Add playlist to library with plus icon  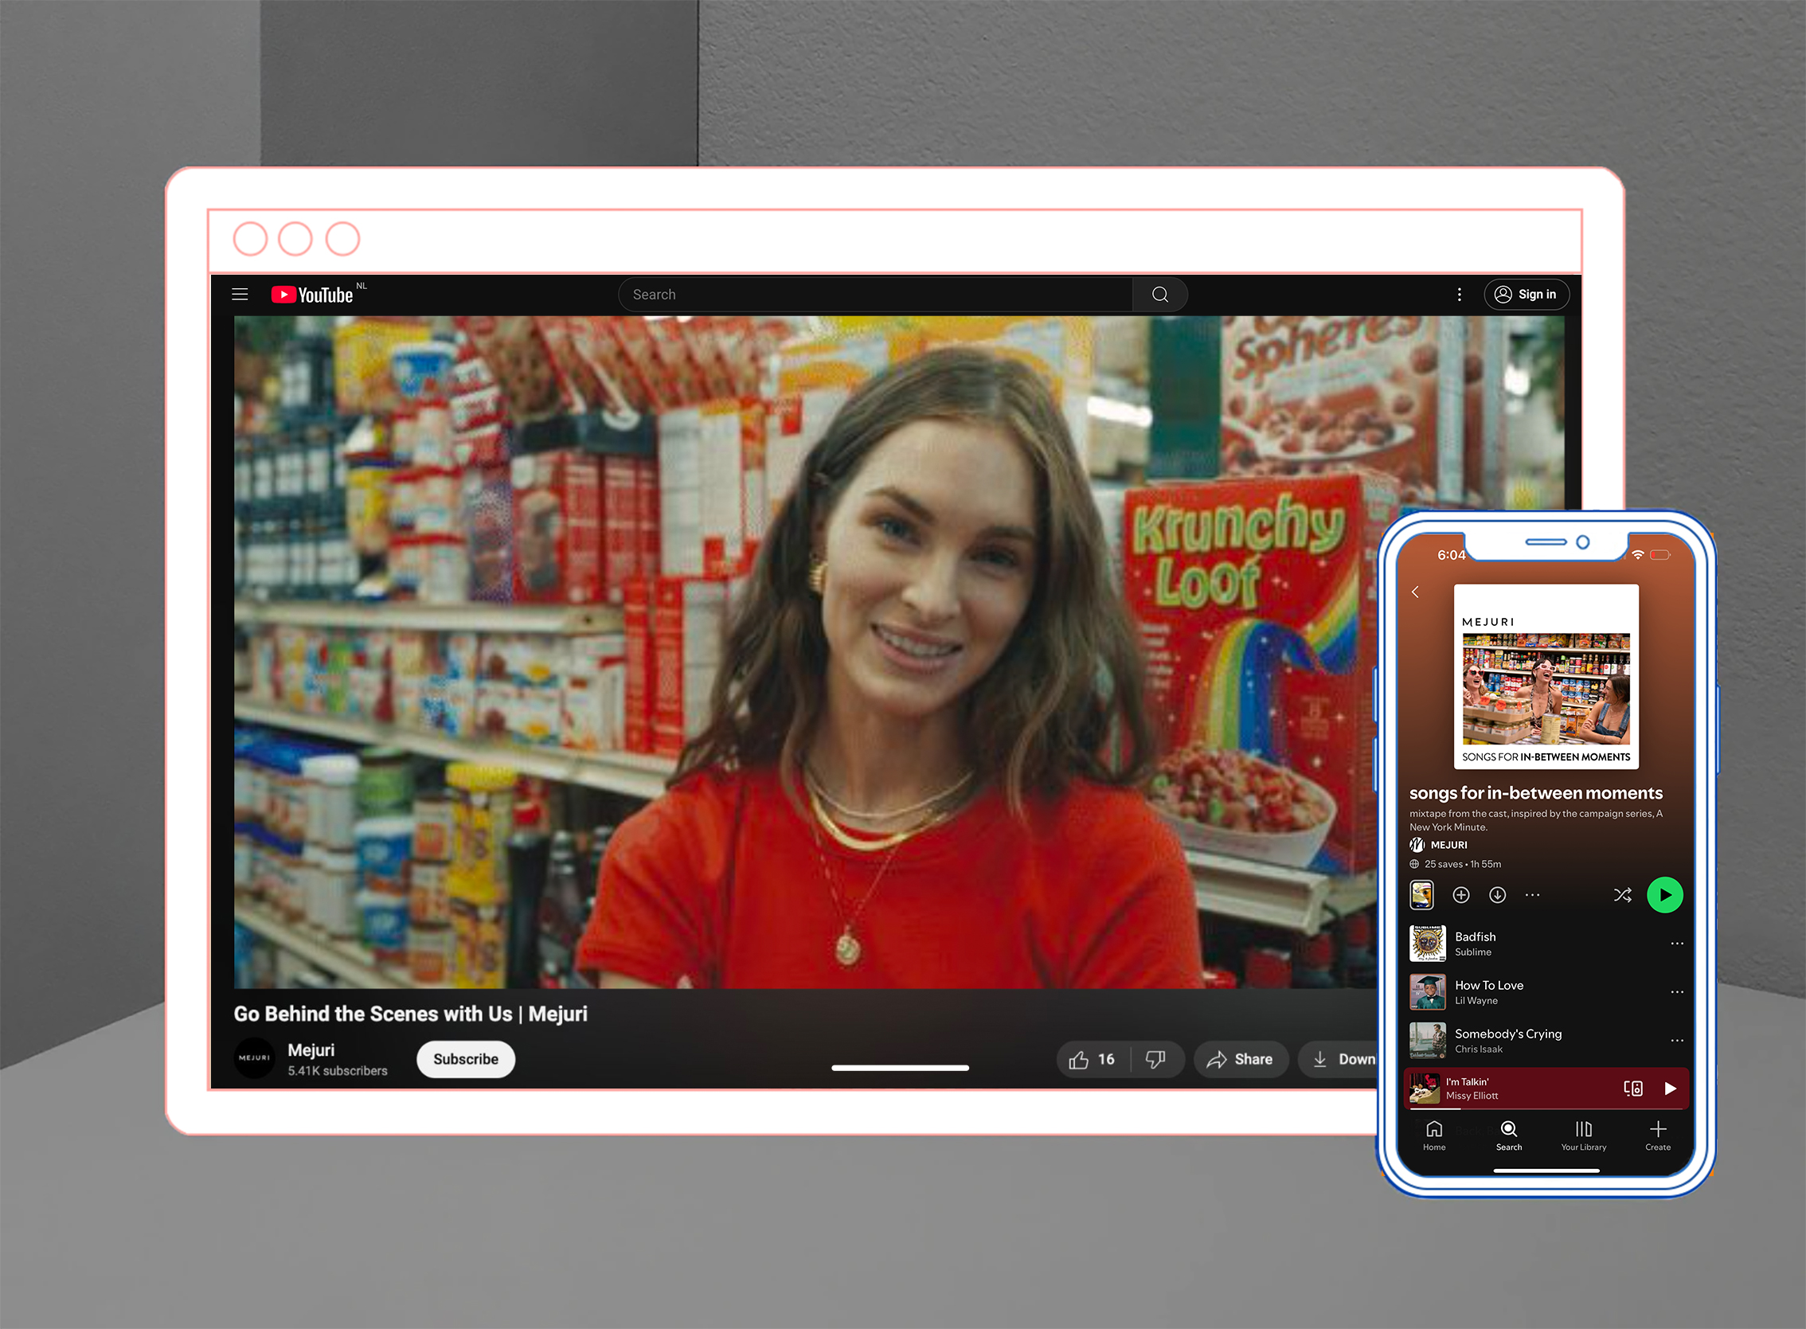[x=1461, y=895]
